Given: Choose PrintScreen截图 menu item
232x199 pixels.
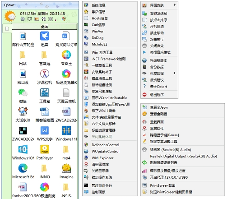Looking at the screenshot, I should pyautogui.click(x=183, y=185).
